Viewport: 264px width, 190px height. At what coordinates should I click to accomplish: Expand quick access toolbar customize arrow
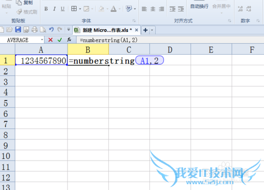pyautogui.click(x=69, y=29)
